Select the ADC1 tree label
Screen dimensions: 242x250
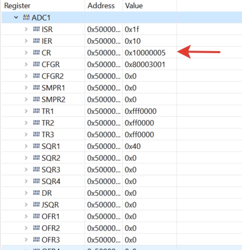(41, 18)
